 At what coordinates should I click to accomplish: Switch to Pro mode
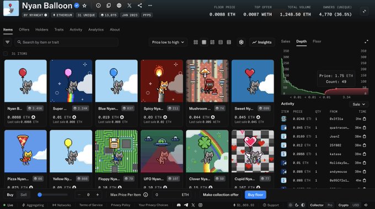point(330,205)
